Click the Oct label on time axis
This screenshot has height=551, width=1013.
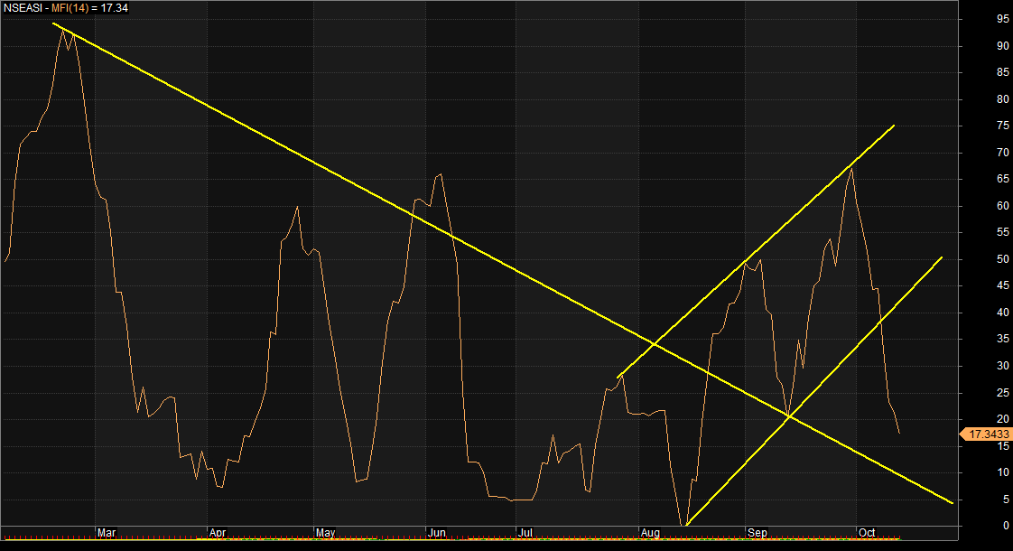pyautogui.click(x=867, y=533)
